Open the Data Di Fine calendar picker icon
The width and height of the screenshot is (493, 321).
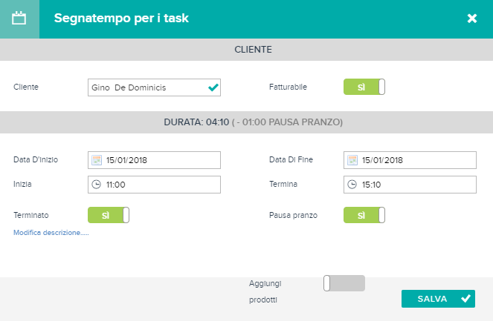coord(352,160)
